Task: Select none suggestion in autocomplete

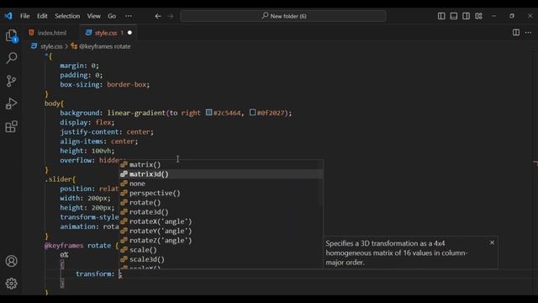Action: point(221,183)
